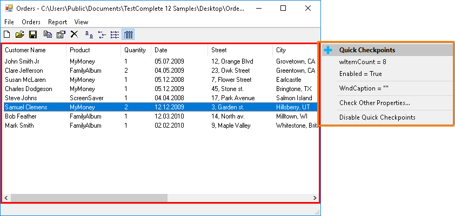Select the Charles Dodgeson order row
Image resolution: width=455 pixels, height=216 pixels.
[x=160, y=89]
